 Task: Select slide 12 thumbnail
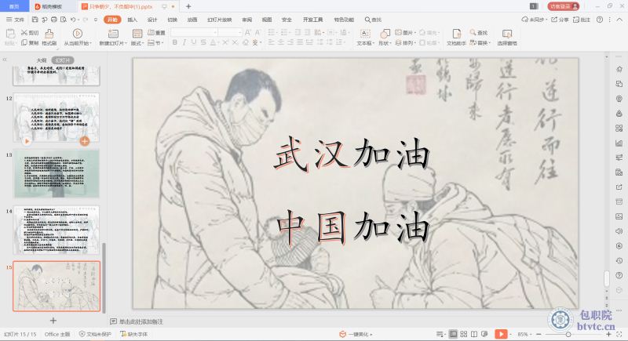[x=57, y=118]
